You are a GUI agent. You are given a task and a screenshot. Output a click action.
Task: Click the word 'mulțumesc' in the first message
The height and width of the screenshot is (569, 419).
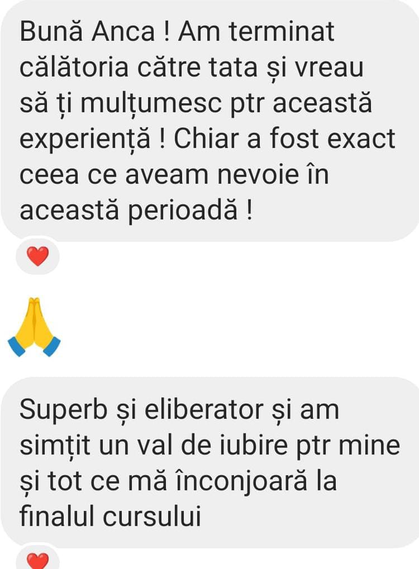click(x=151, y=104)
